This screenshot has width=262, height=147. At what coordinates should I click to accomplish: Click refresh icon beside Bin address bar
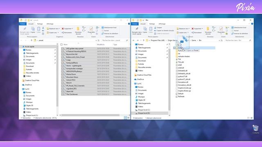222,40
